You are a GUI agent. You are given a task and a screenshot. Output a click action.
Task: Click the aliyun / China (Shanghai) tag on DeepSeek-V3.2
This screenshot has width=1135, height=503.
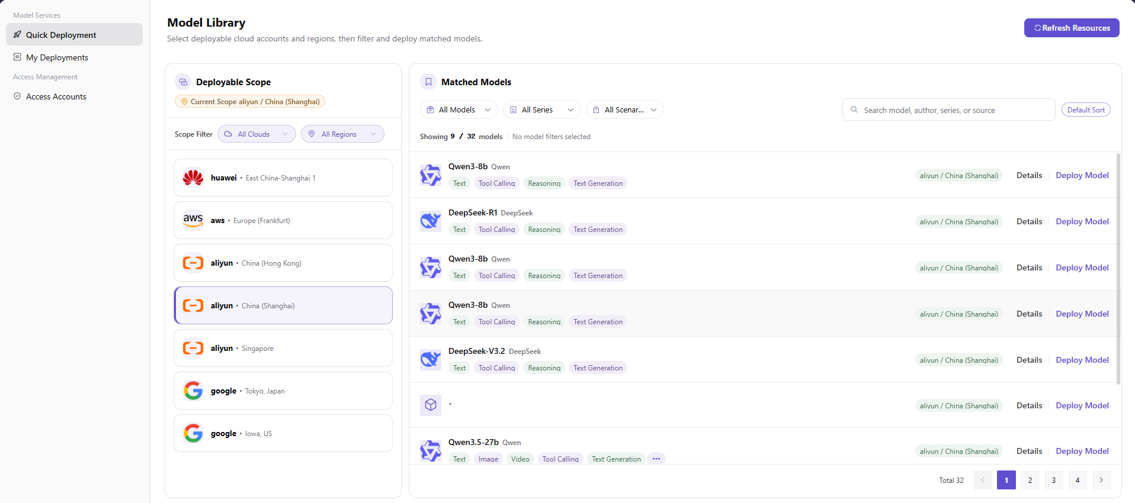pos(959,360)
